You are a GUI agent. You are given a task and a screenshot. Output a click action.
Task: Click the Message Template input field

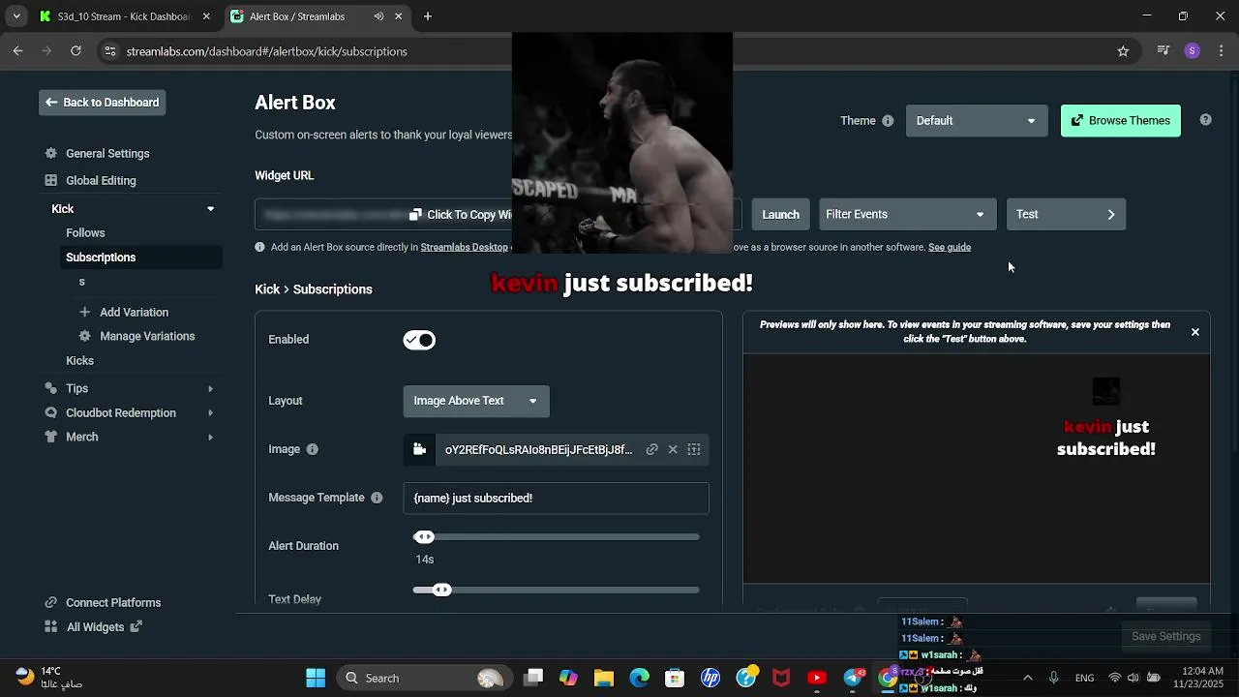pos(557,498)
